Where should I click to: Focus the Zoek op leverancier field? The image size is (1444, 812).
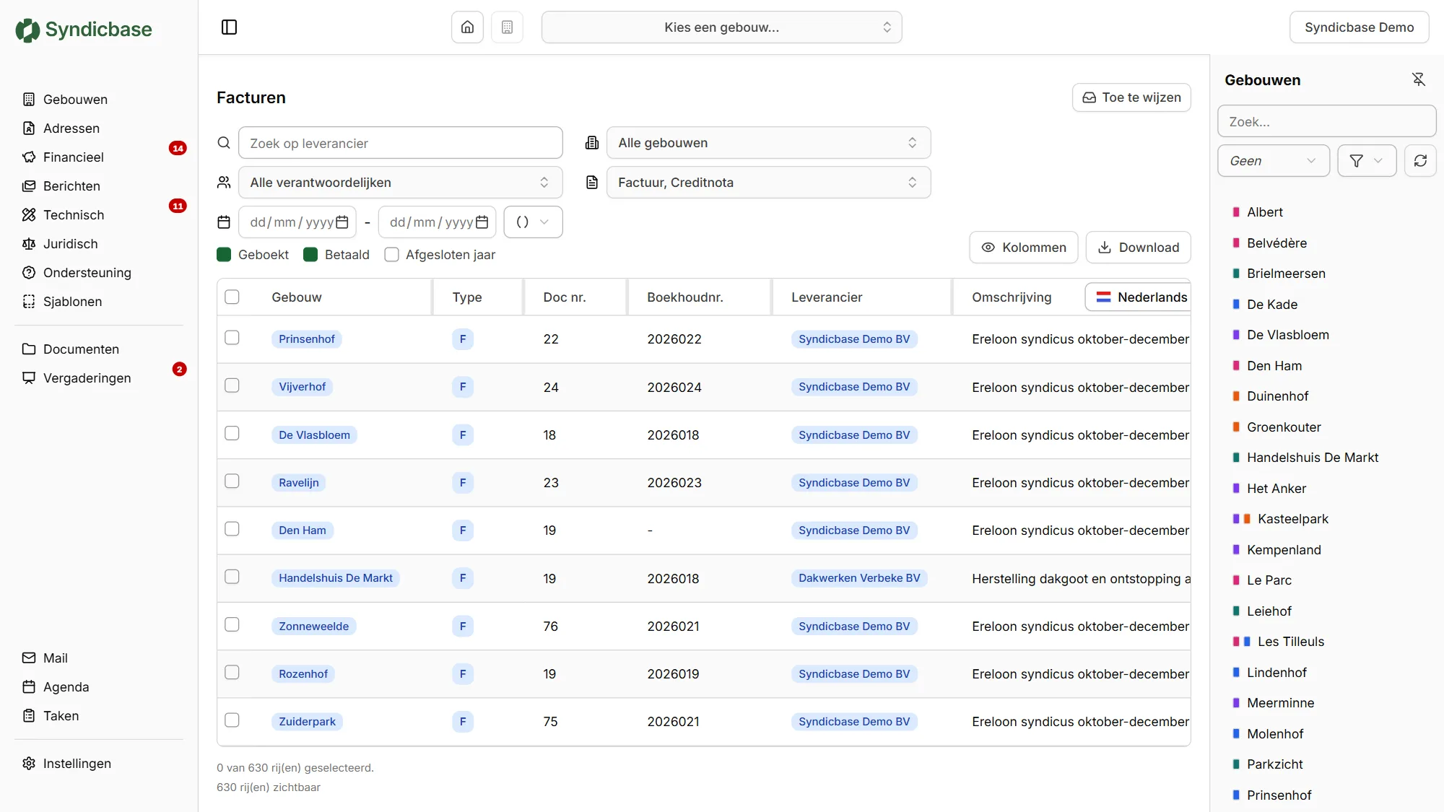pyautogui.click(x=400, y=143)
